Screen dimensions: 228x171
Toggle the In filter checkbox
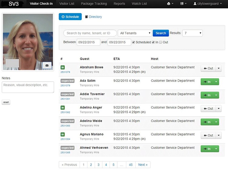coord(153,42)
